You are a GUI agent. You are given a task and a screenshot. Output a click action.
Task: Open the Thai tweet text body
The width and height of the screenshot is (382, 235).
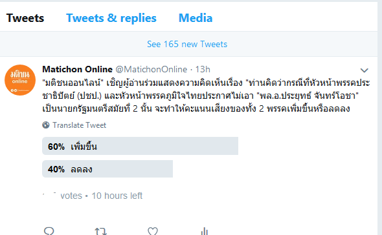click(x=206, y=96)
